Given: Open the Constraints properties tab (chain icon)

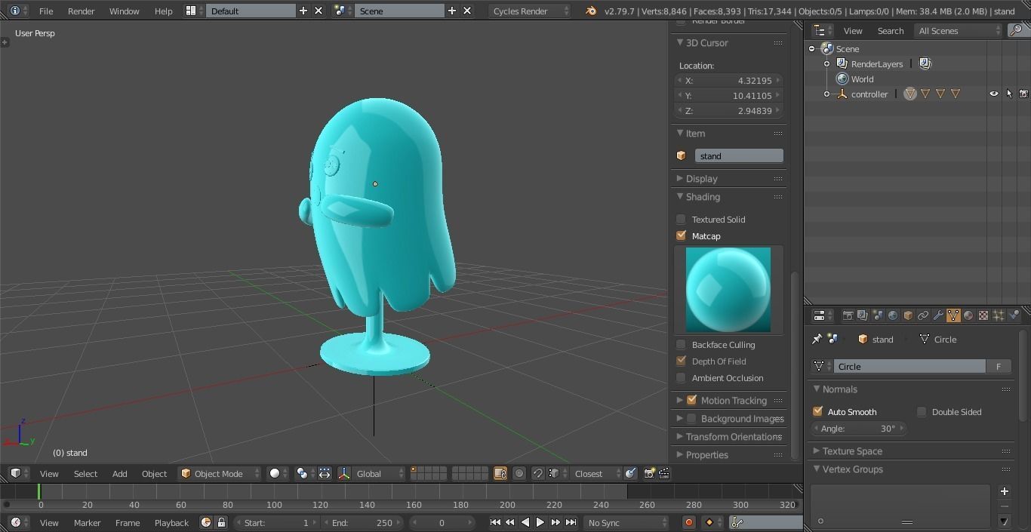Looking at the screenshot, I should pyautogui.click(x=923, y=315).
